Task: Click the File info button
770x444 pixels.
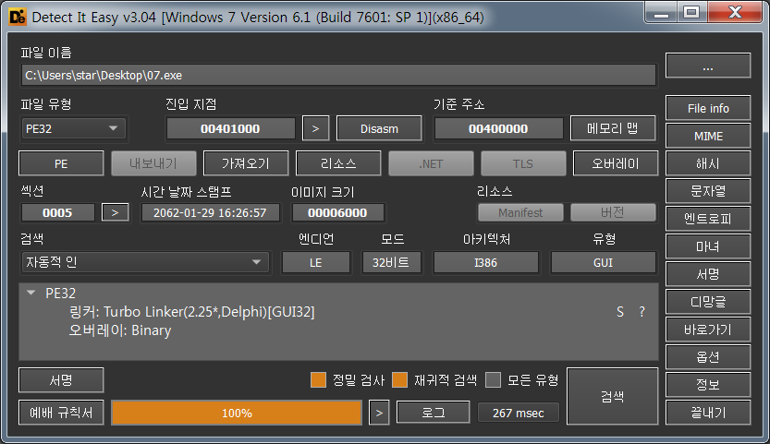Action: pos(708,108)
